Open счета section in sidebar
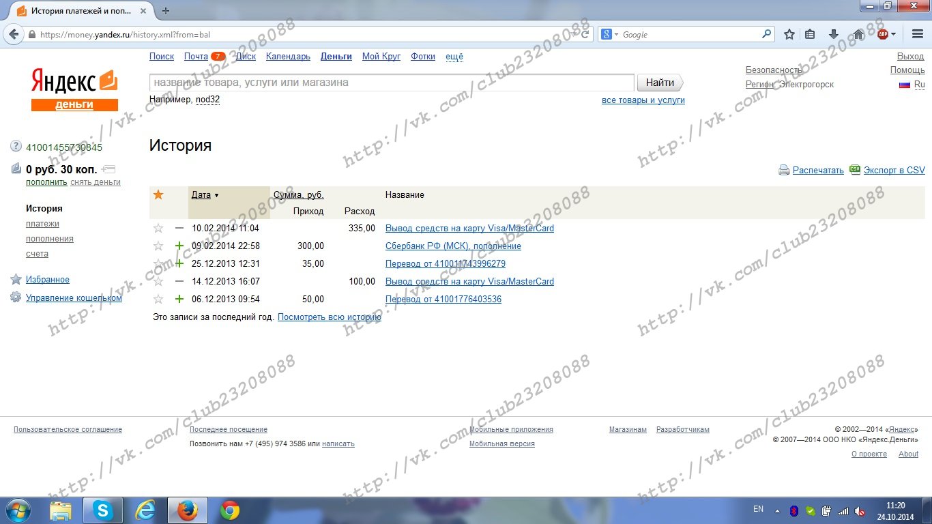The width and height of the screenshot is (932, 524). tap(37, 254)
